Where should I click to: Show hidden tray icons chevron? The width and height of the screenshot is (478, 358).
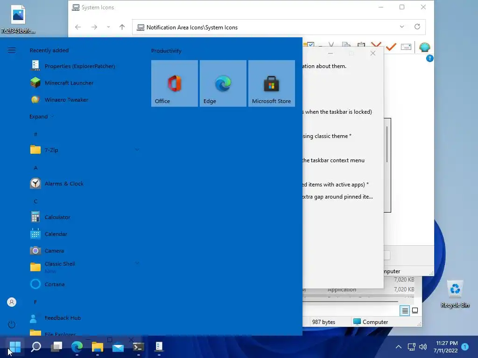399,346
